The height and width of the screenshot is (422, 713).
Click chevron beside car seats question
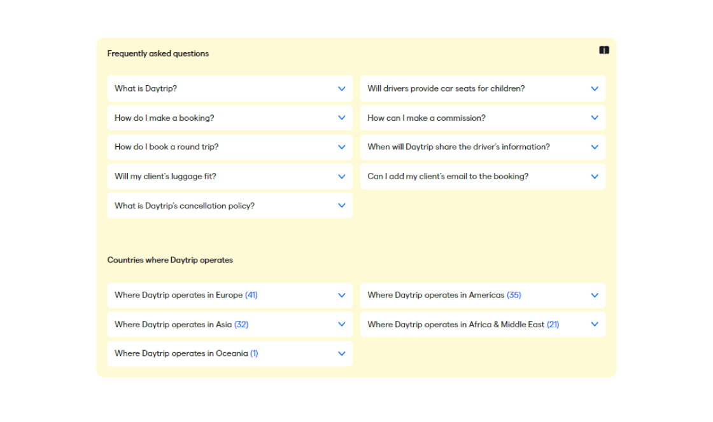click(595, 89)
